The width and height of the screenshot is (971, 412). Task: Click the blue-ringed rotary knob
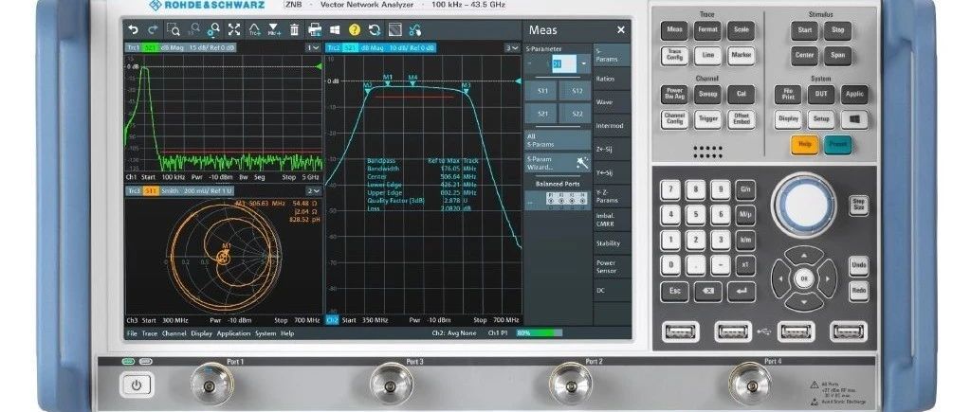click(804, 205)
